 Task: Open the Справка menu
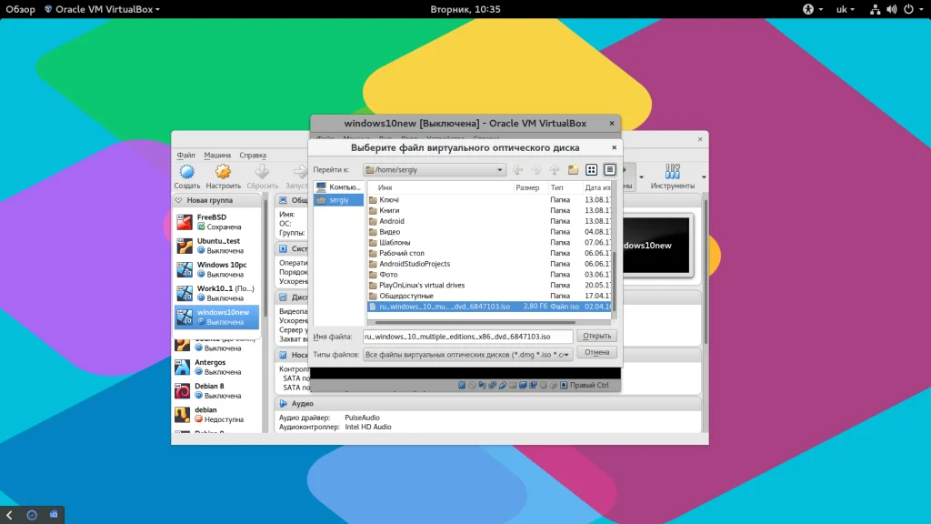tap(253, 156)
